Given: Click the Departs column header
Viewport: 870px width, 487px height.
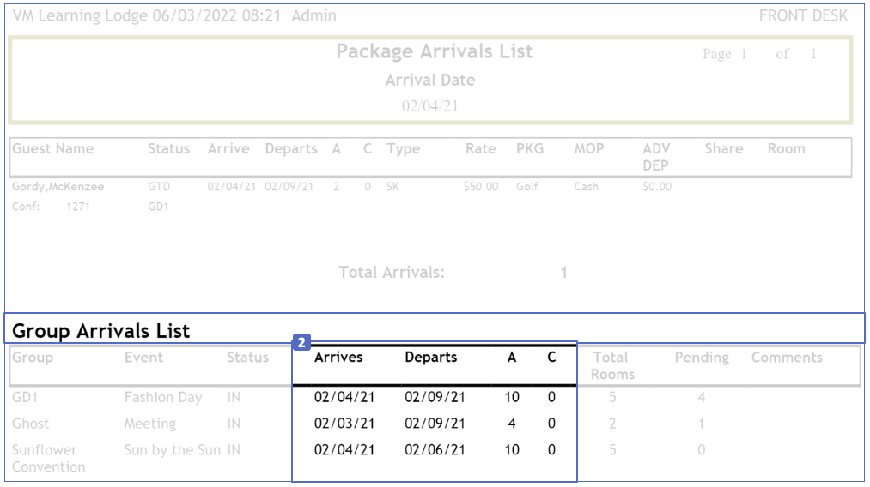Looking at the screenshot, I should pyautogui.click(x=431, y=358).
